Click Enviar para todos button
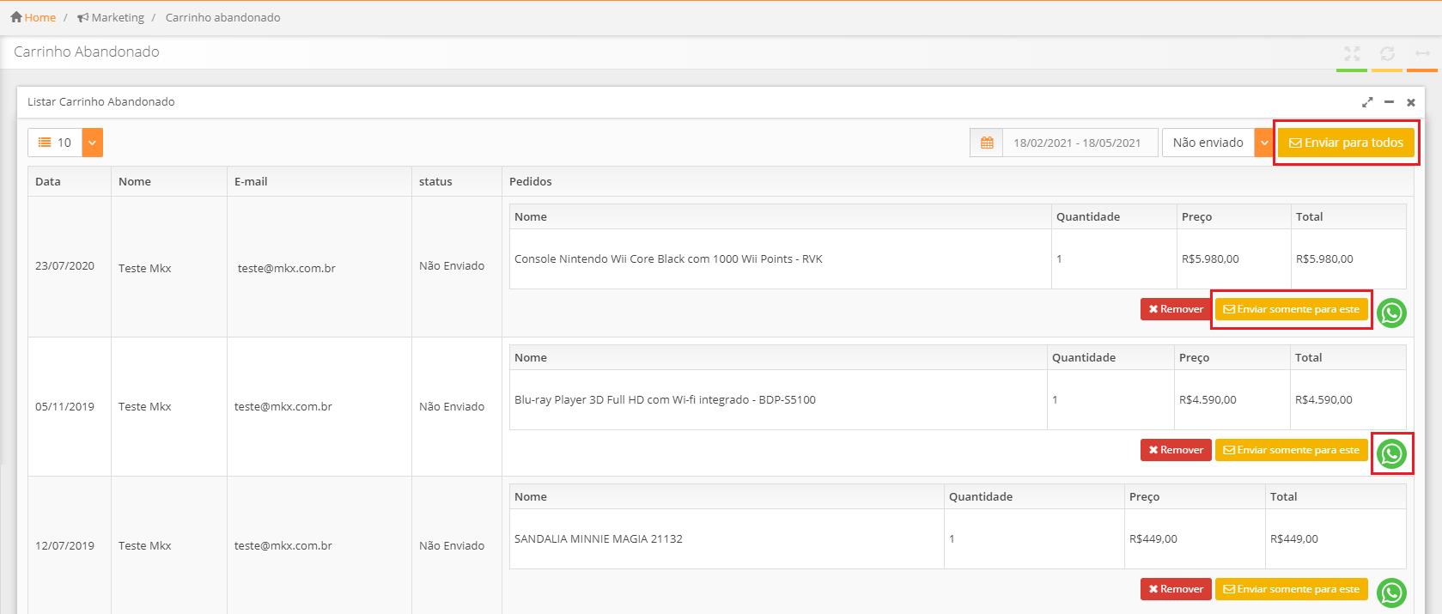This screenshot has height=614, width=1442. [x=1346, y=143]
